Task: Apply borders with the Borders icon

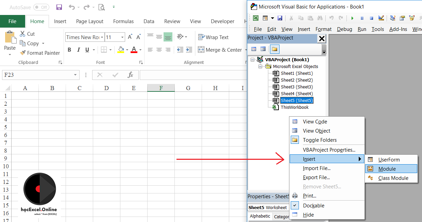Action: pos(104,50)
